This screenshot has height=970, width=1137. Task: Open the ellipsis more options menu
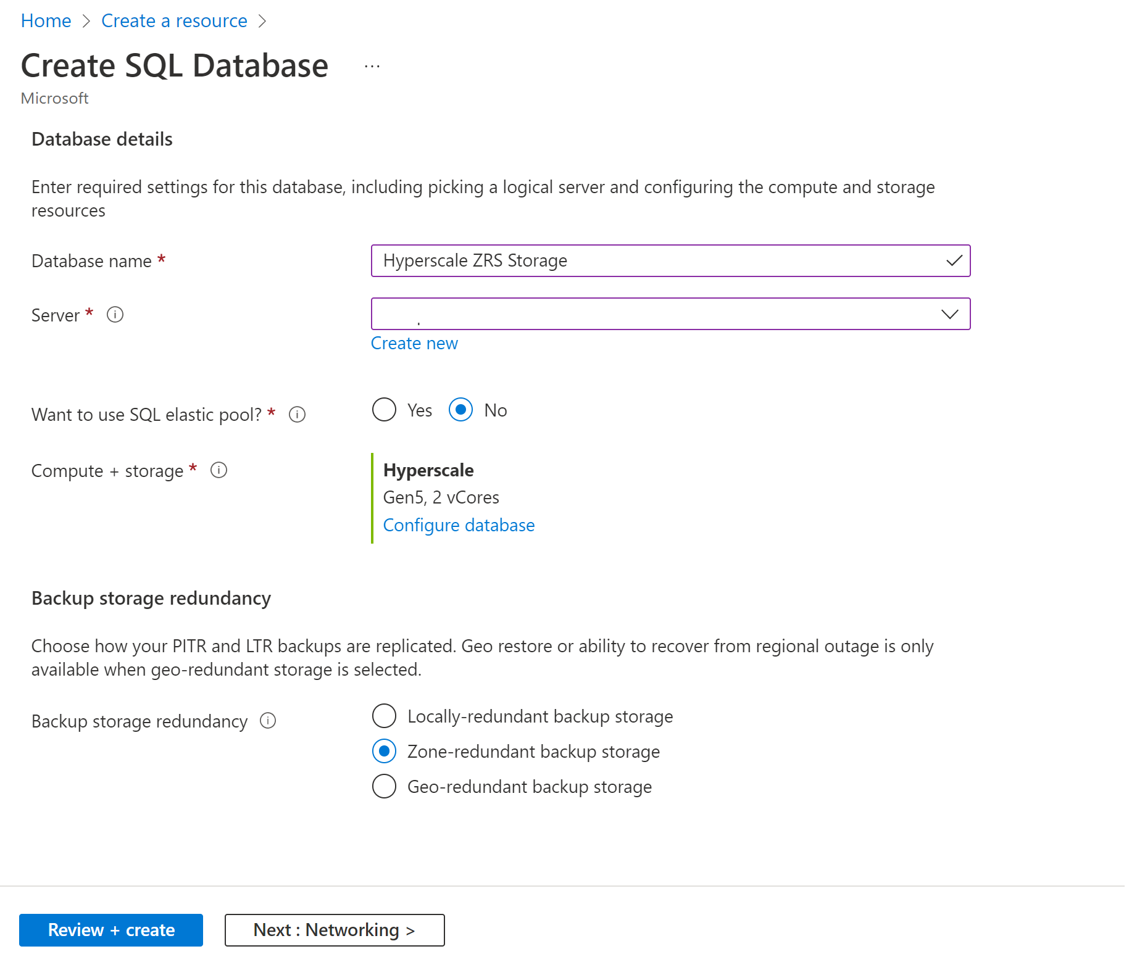point(372,66)
